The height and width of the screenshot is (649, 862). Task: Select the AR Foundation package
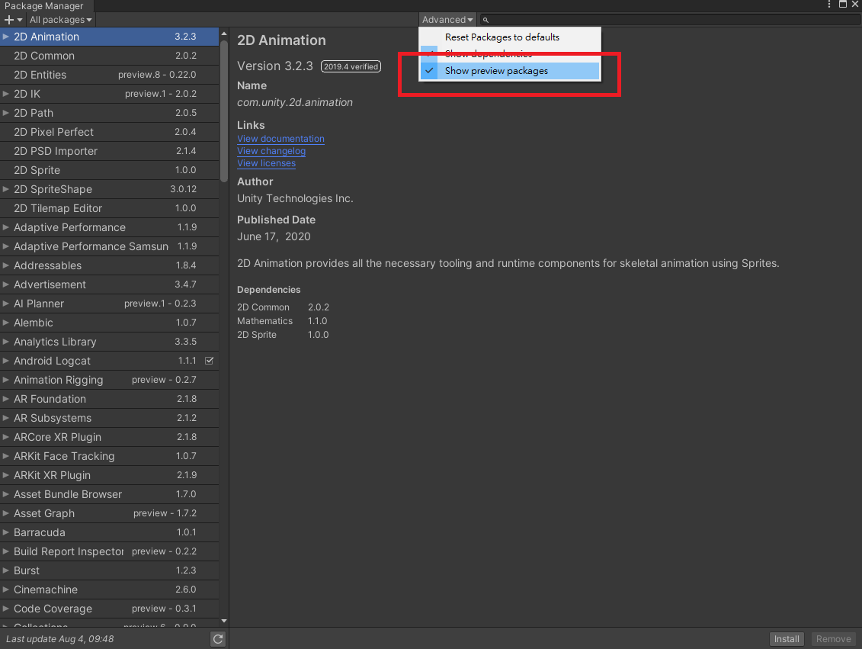point(110,399)
